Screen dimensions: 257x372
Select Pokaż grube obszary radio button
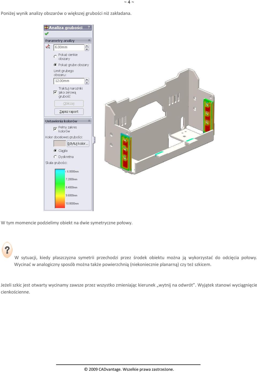[55, 65]
